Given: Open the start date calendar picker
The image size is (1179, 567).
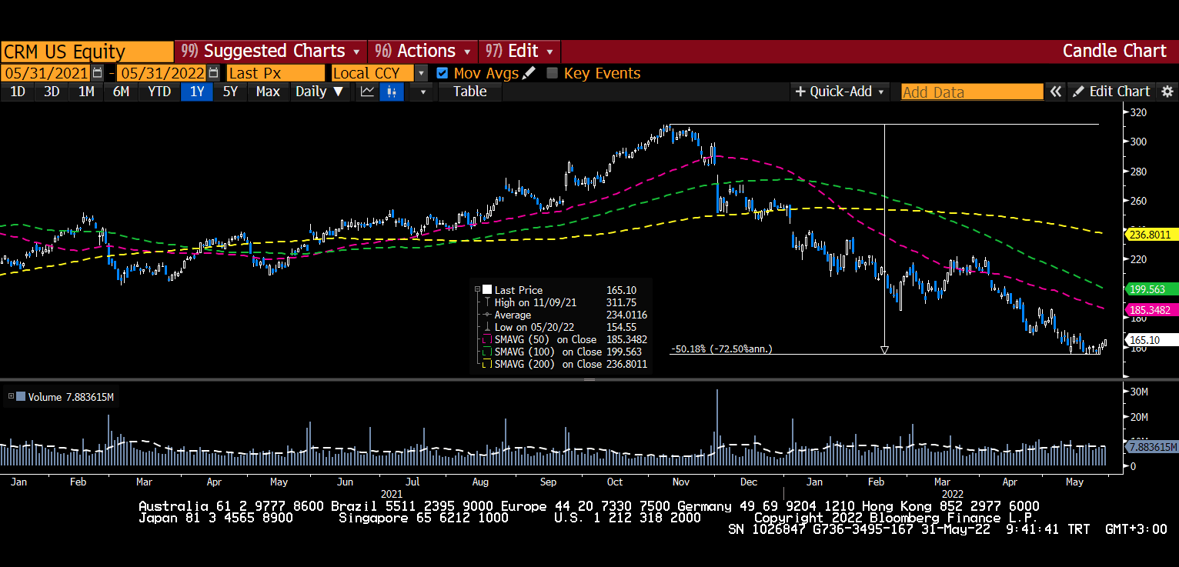Looking at the screenshot, I should tap(97, 73).
